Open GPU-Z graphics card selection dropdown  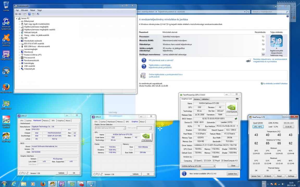point(198,166)
